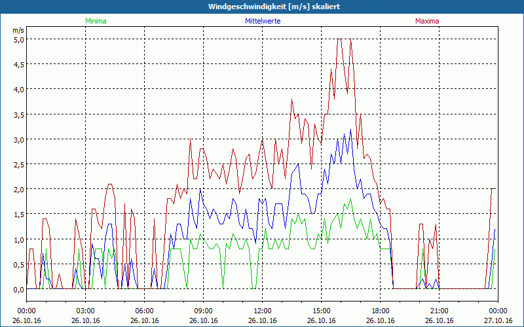
Task: Select the 27.10.16 date label
Action: point(498,320)
